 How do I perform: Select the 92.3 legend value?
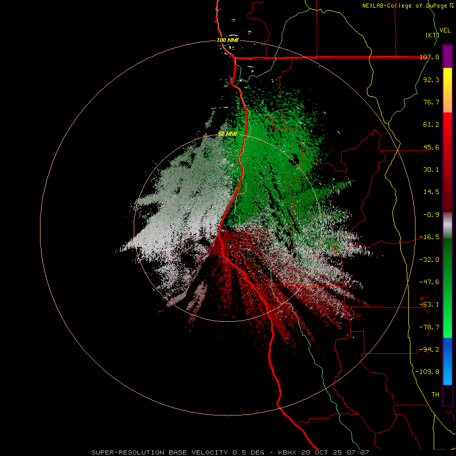(431, 80)
